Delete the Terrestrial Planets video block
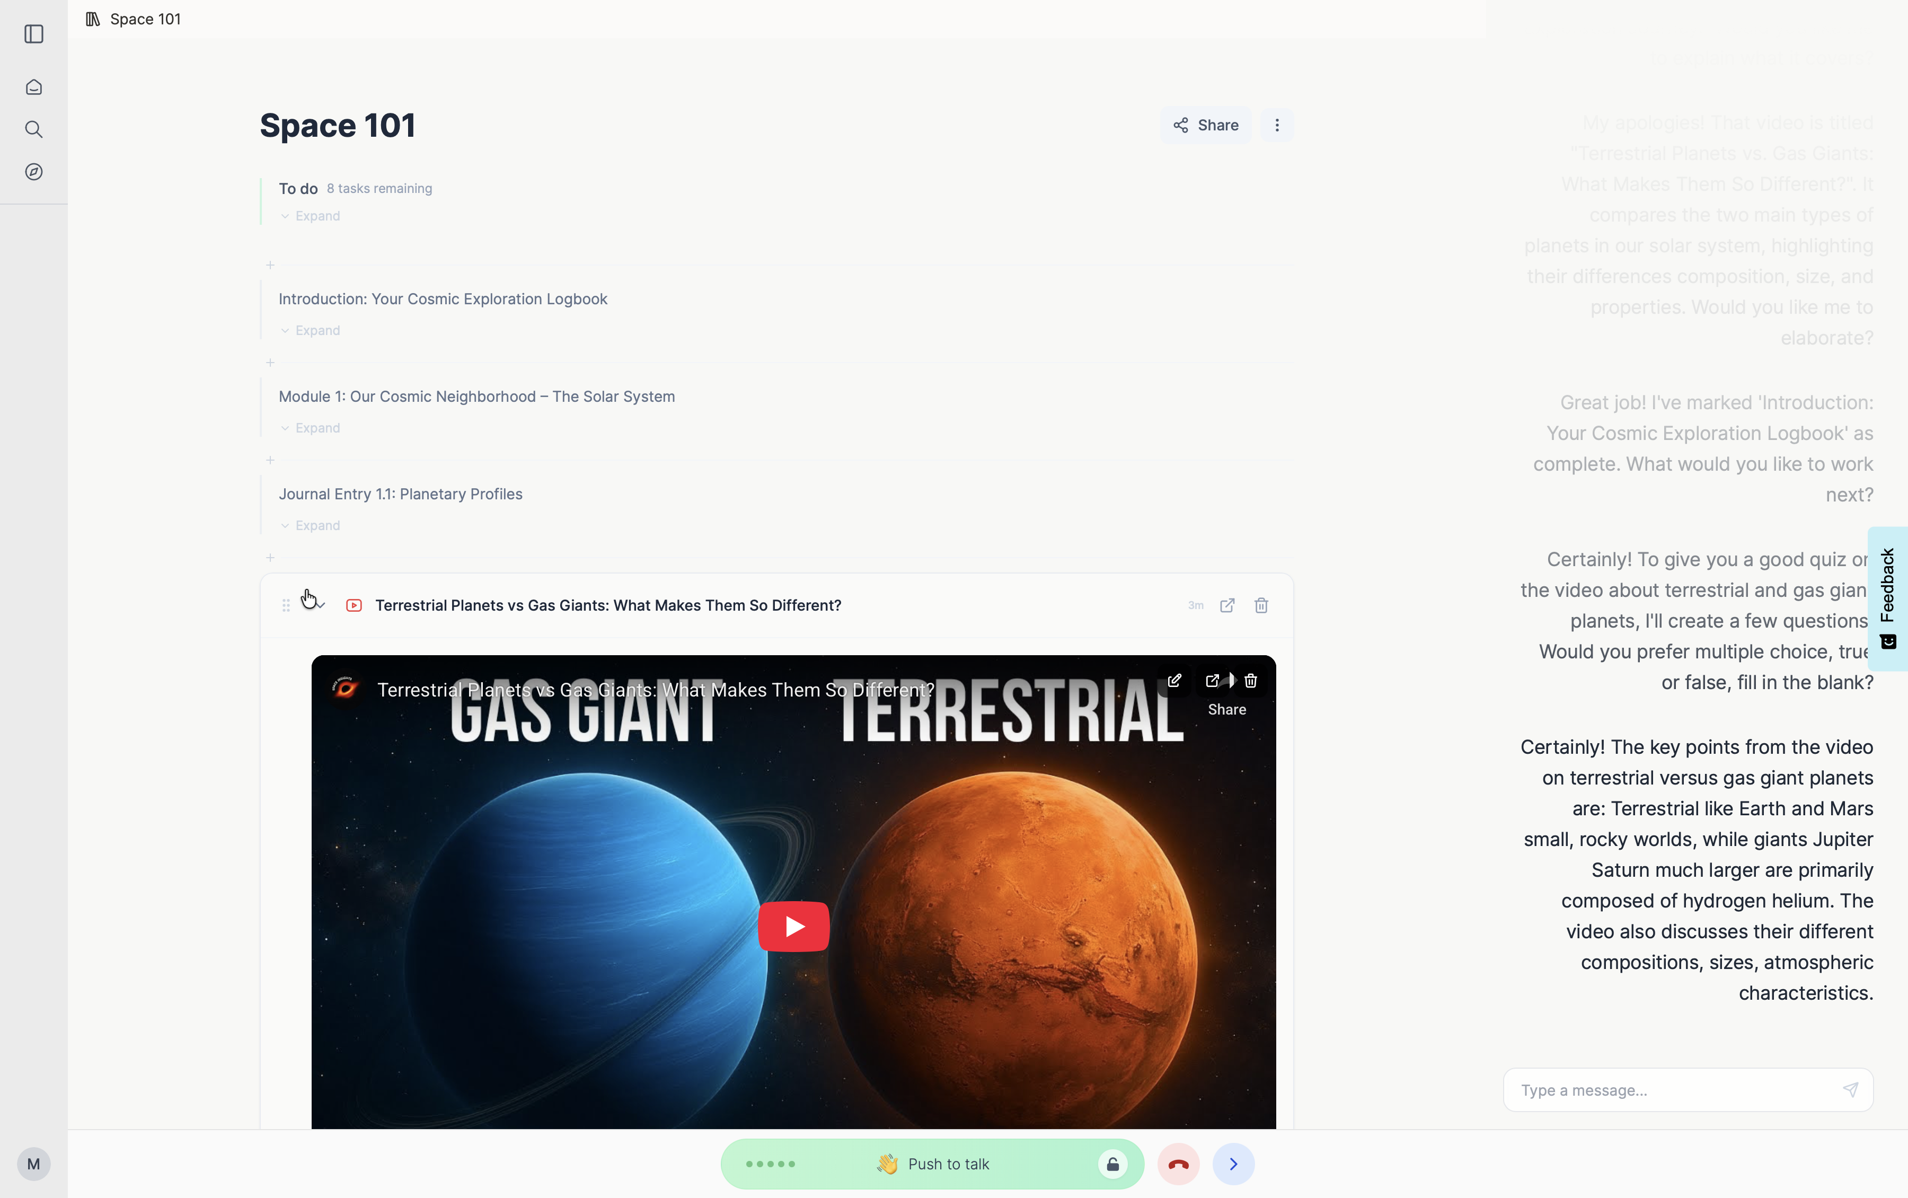 coord(1261,605)
